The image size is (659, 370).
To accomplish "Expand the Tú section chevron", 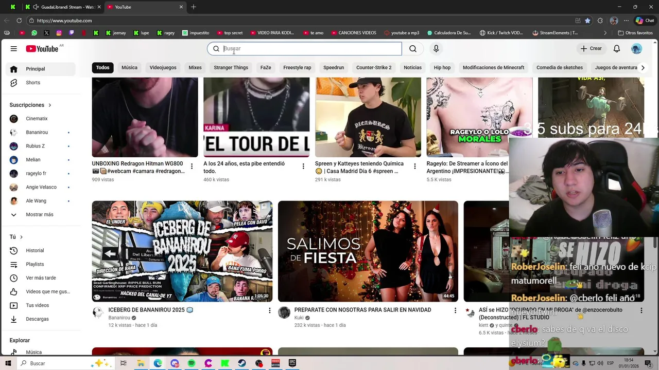I will coord(21,237).
